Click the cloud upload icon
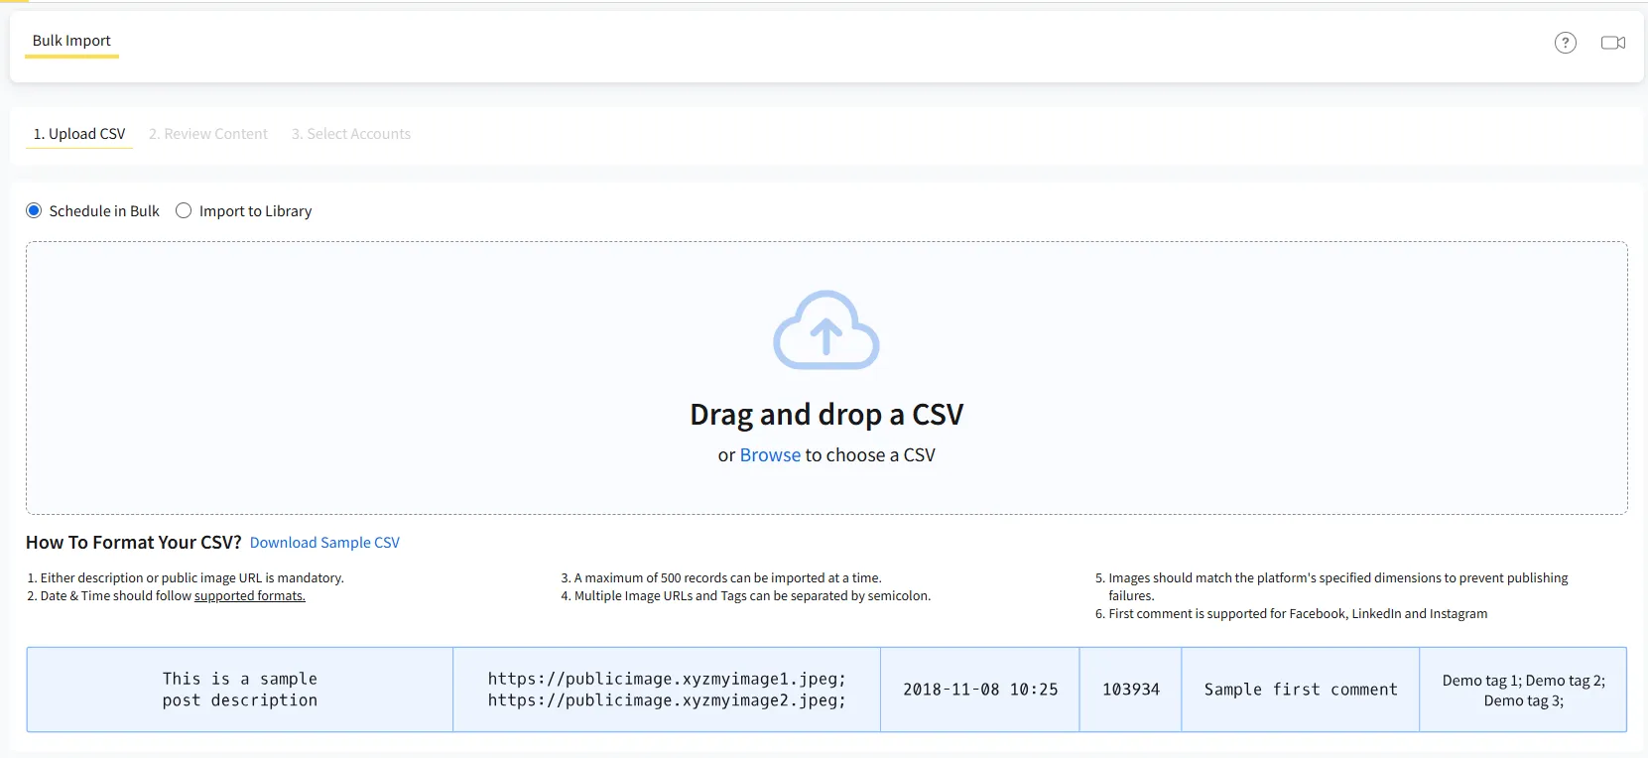This screenshot has width=1648, height=758. pos(826,330)
